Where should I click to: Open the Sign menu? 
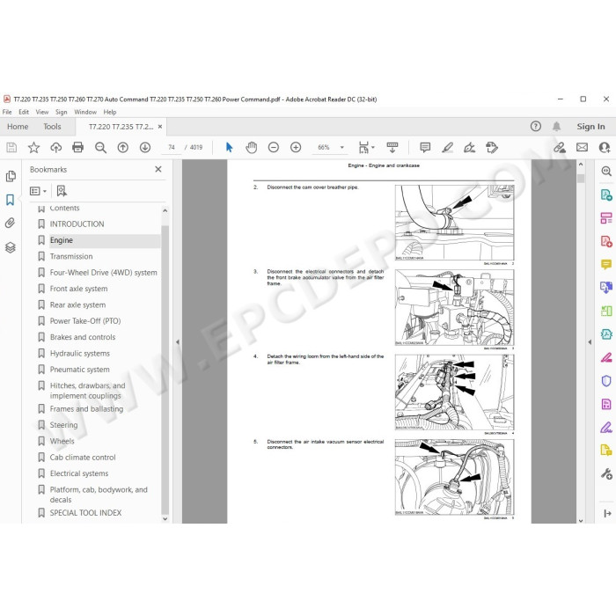tap(62, 112)
